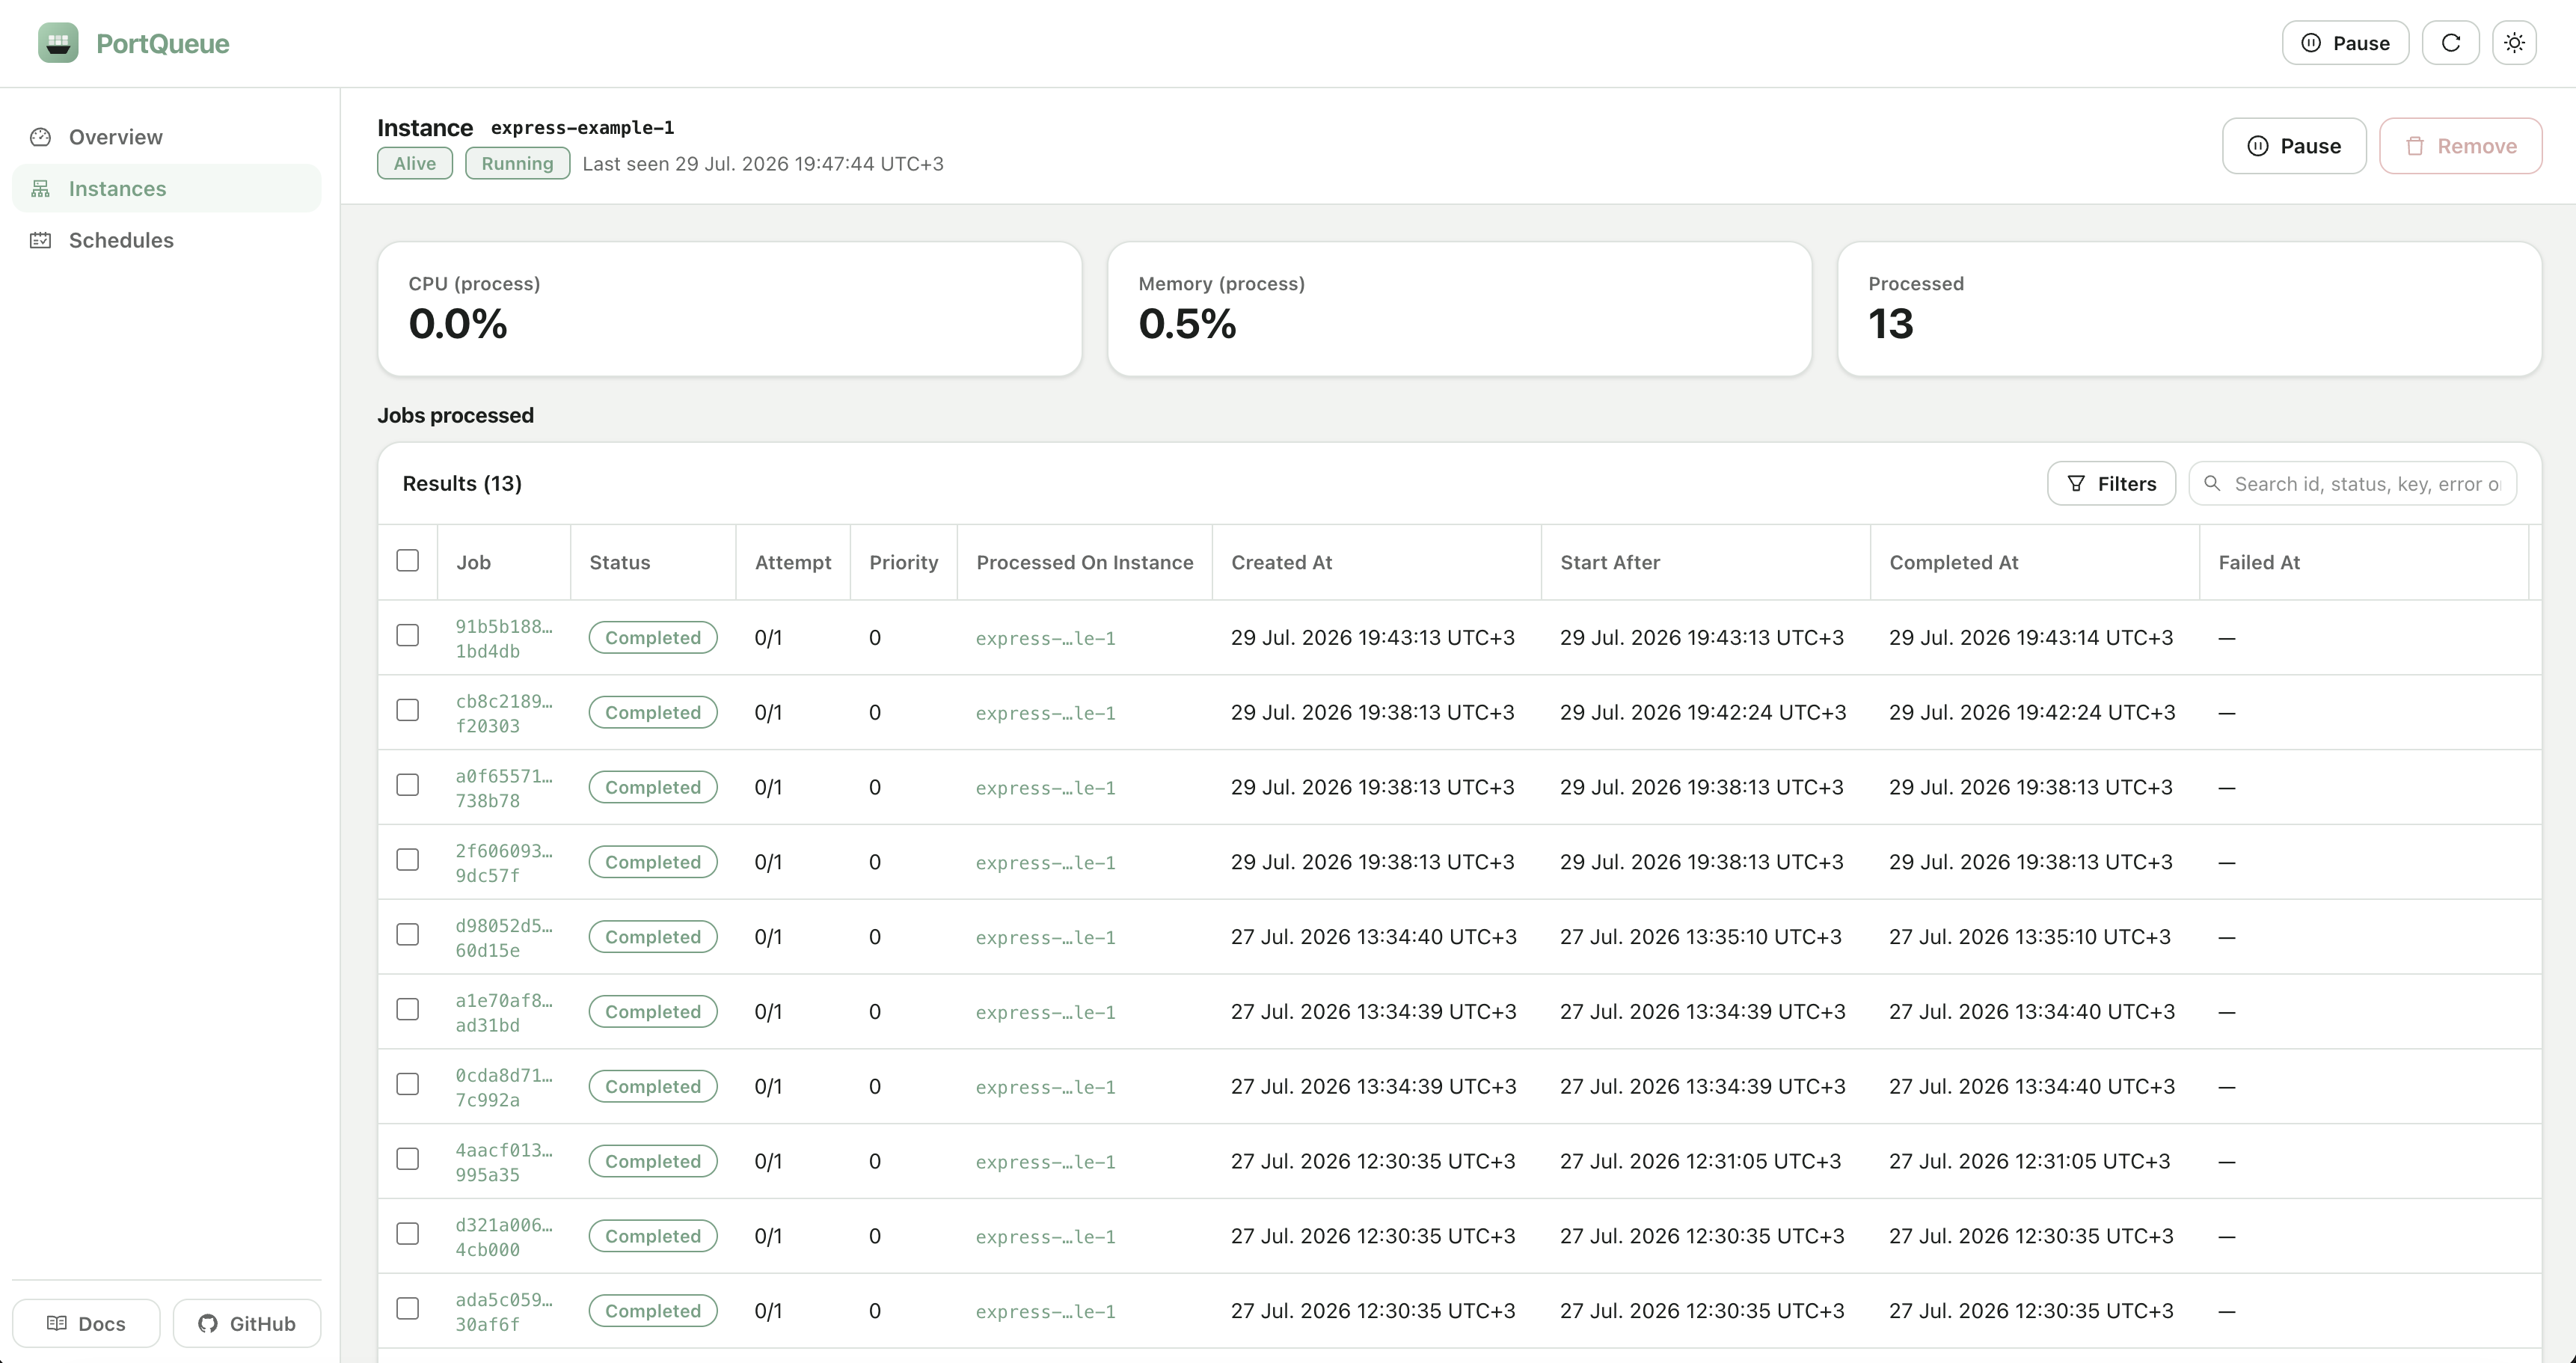Pause the queue from the top bar
2576x1363 pixels.
click(x=2345, y=43)
